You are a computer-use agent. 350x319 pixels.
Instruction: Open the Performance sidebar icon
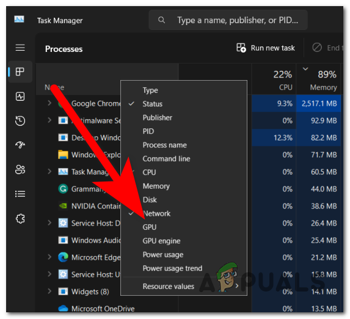(x=20, y=97)
